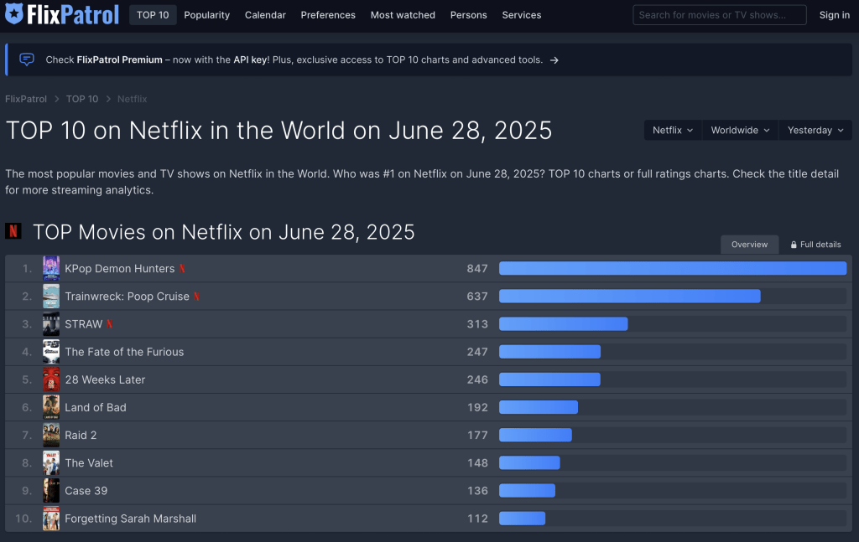Click Netflix badge next to KPop Demon Hunters
This screenshot has width=859, height=542.
(182, 269)
